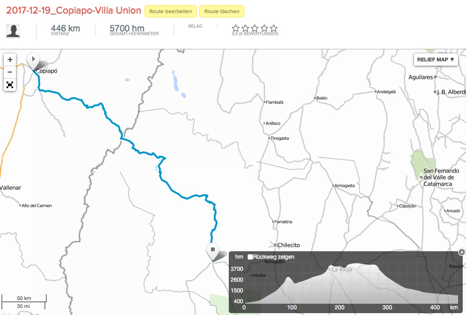Zoom out of the map

pyautogui.click(x=10, y=72)
